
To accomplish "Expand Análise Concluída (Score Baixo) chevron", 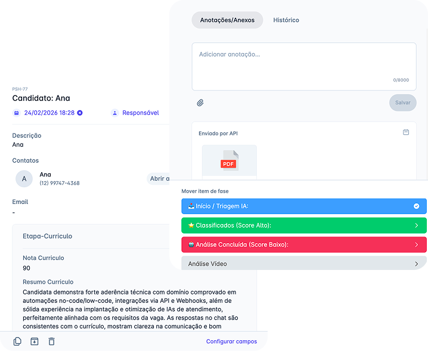I will pyautogui.click(x=416, y=244).
